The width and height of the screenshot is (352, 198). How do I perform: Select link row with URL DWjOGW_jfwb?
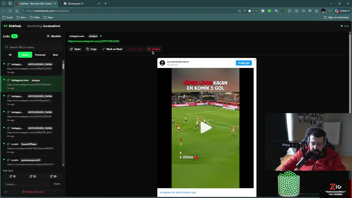pyautogui.click(x=31, y=132)
